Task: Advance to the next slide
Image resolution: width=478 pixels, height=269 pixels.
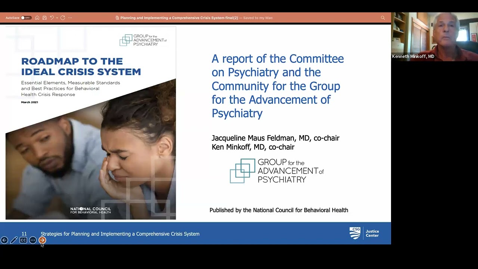Action: point(42,240)
